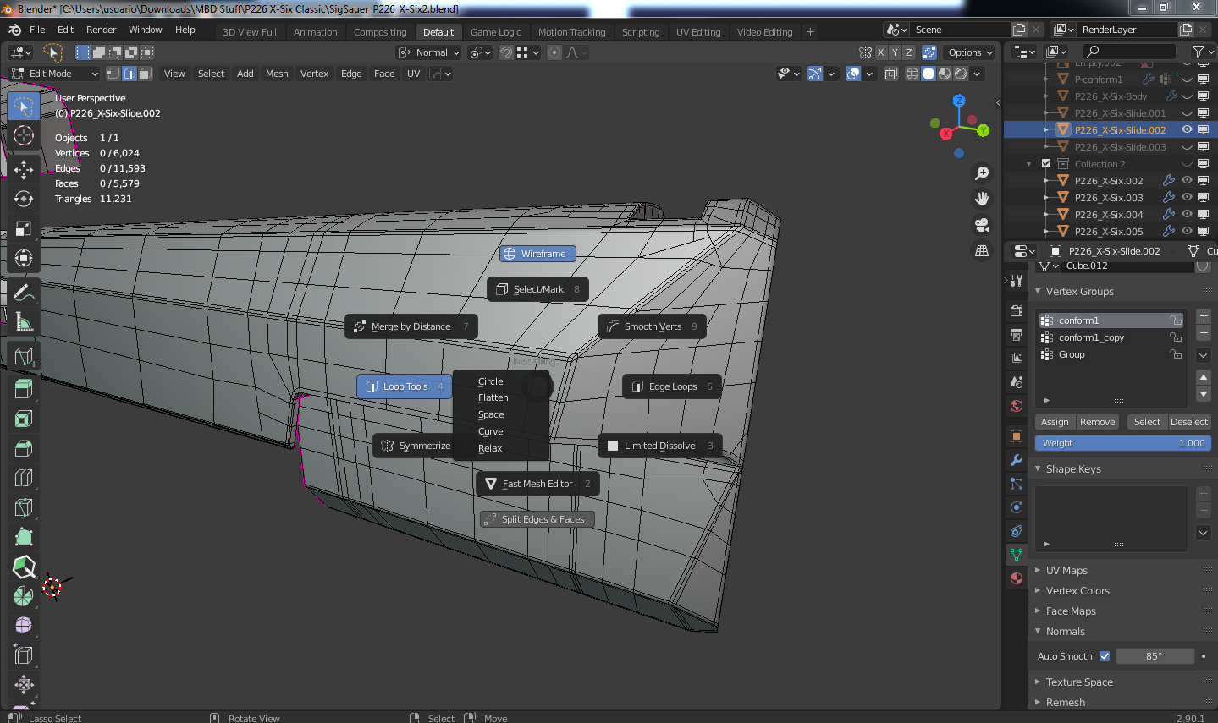This screenshot has height=723, width=1218.
Task: Toggle X-ray display in viewport header
Action: 891,74
